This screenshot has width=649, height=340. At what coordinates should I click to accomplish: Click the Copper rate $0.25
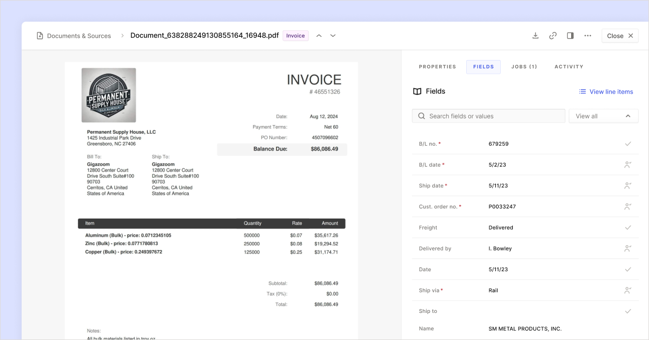(296, 252)
